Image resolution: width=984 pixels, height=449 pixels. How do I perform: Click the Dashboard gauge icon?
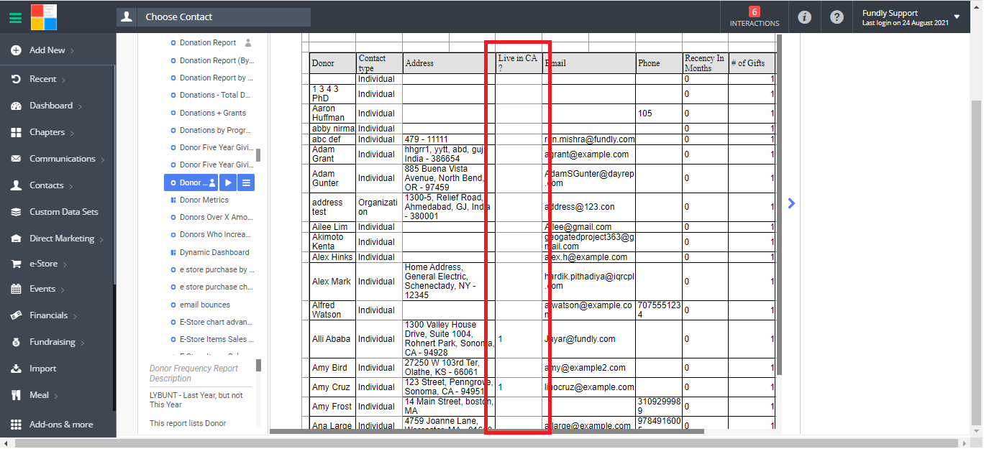click(x=16, y=106)
